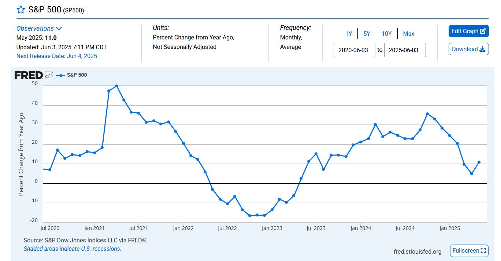This screenshot has width=501, height=261.
Task: Click the start date field 2020-06-03
Action: (354, 50)
